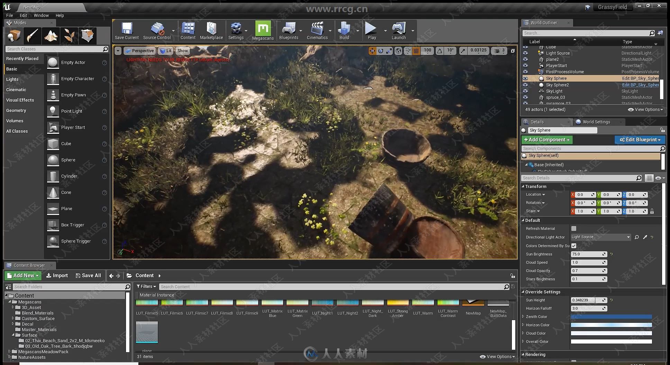Click the Save Current toolbar icon
This screenshot has height=365, width=670.
127,31
